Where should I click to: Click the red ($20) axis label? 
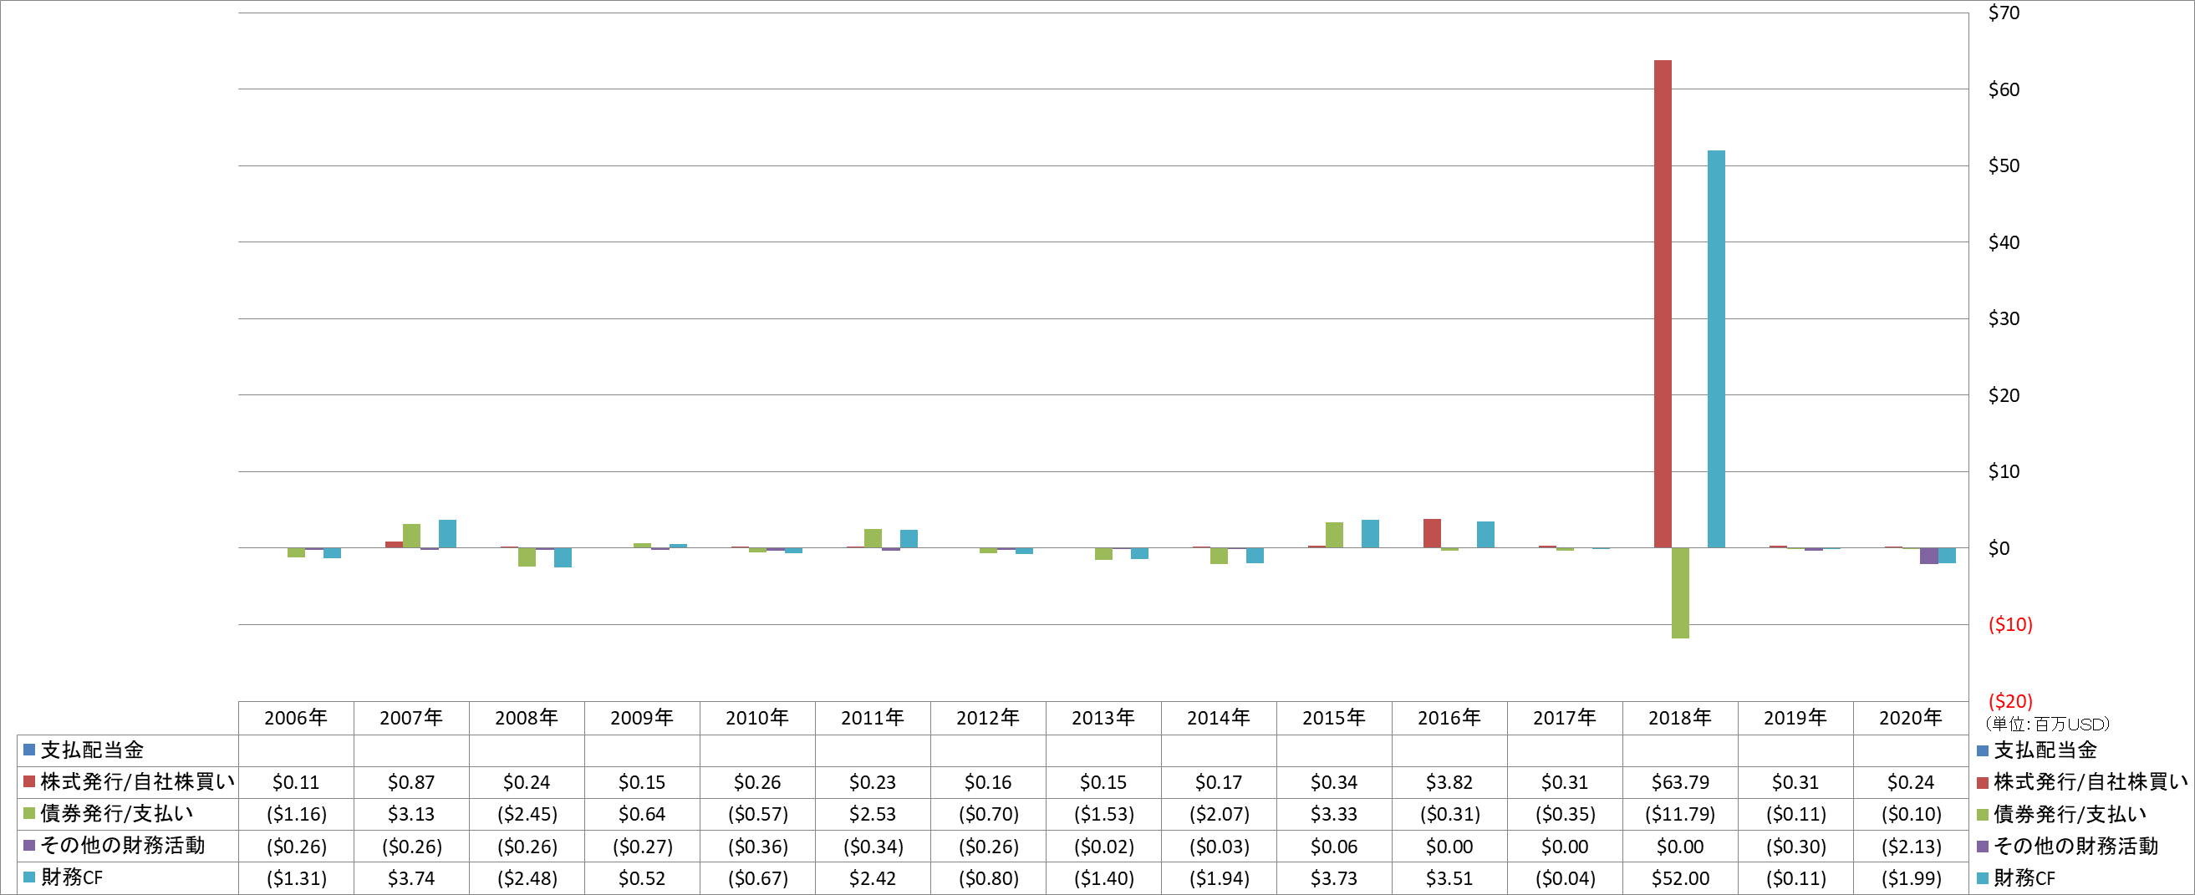tap(2010, 701)
